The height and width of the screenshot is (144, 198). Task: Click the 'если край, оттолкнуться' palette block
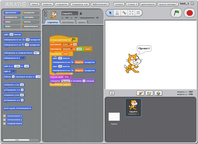[17, 108]
